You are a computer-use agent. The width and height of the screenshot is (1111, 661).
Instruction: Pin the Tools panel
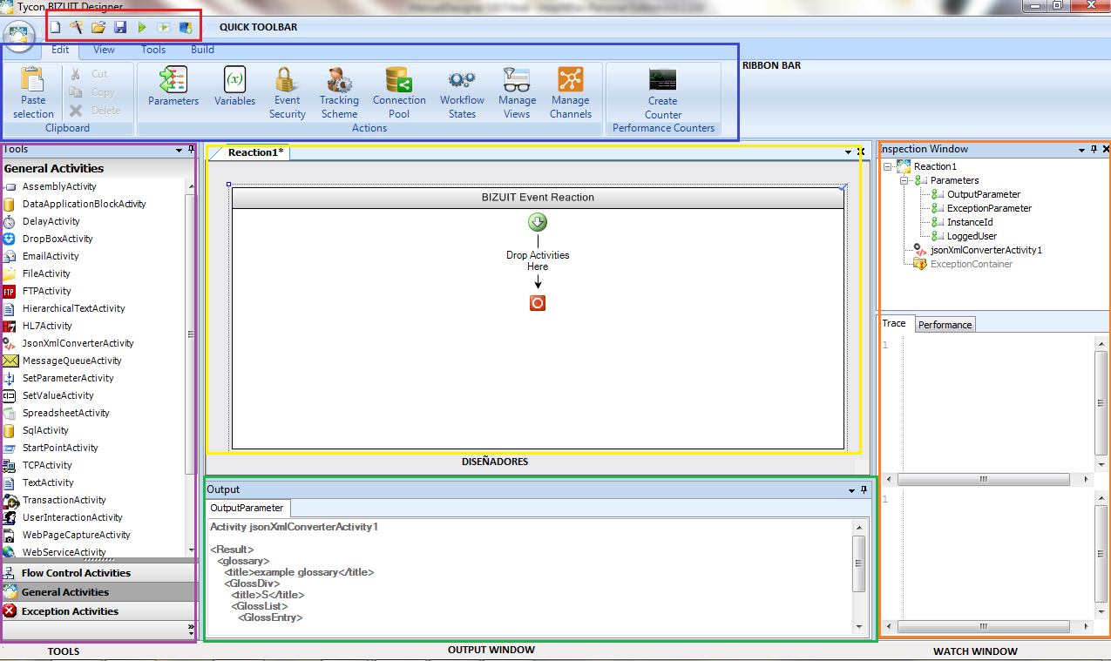click(191, 150)
